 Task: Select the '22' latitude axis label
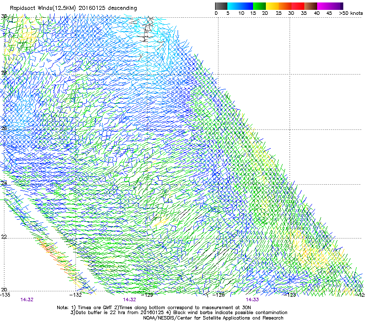4,237
